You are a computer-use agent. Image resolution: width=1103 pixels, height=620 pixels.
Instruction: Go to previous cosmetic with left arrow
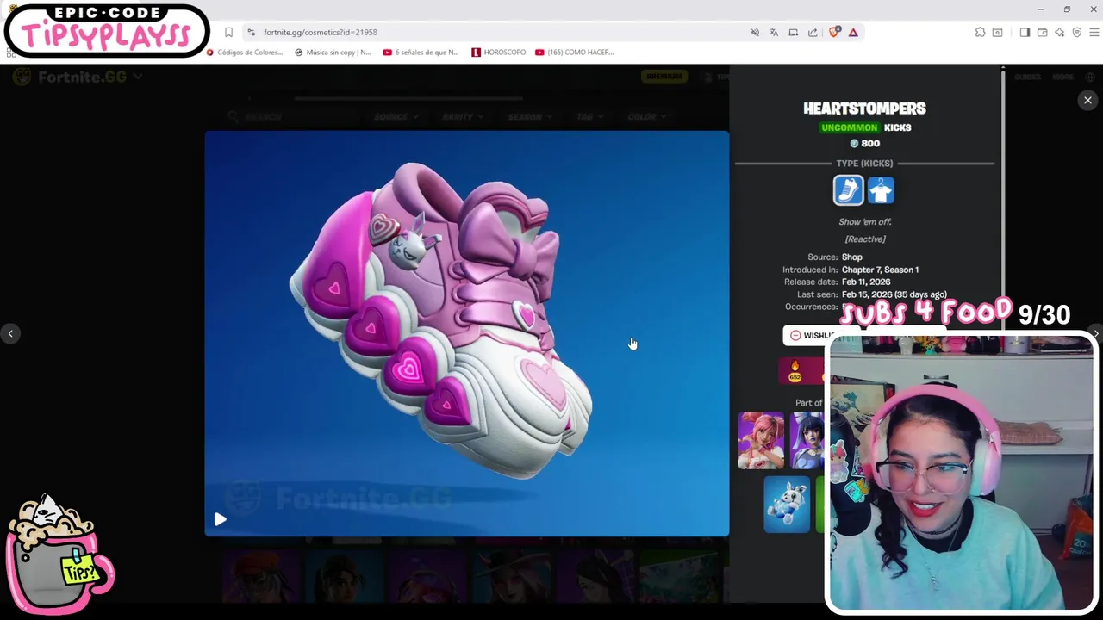coord(10,333)
